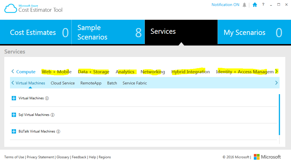Click left chevron before Virtual Machines sub-tab
The width and height of the screenshot is (291, 164).
point(13,83)
